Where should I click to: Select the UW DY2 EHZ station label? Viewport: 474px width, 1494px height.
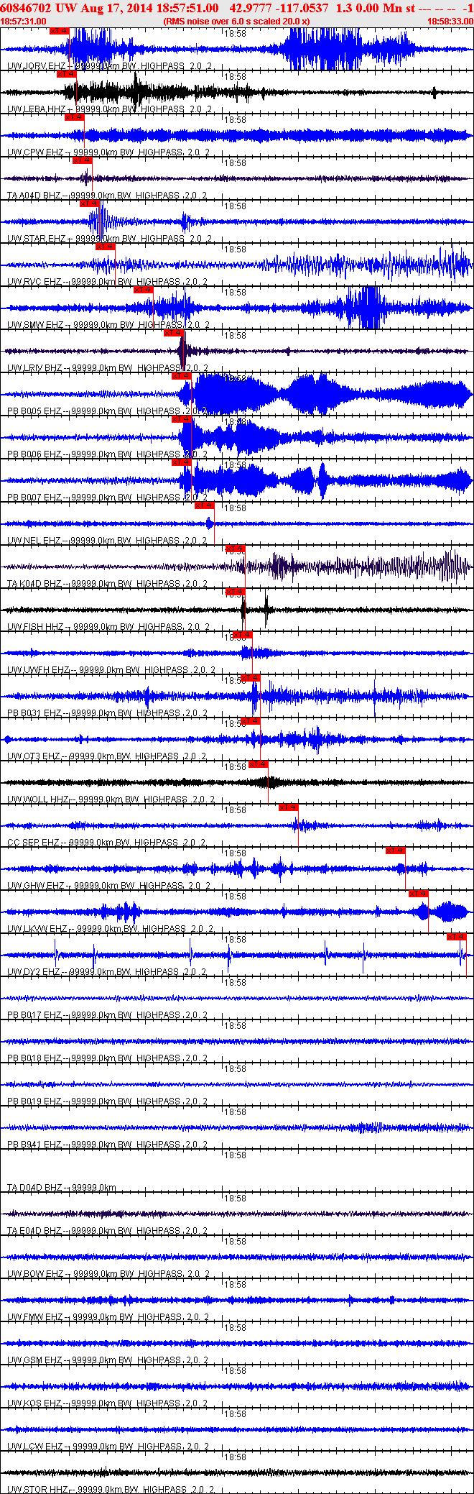pos(34,972)
